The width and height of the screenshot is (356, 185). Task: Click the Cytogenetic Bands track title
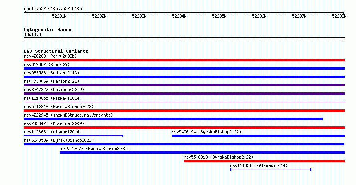pos(48,30)
